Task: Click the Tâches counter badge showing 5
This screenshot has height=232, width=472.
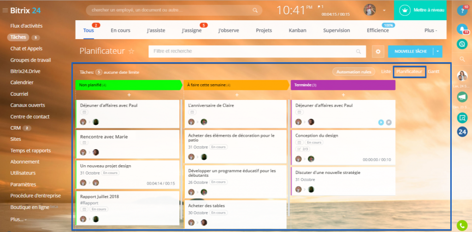Action: pos(35,38)
